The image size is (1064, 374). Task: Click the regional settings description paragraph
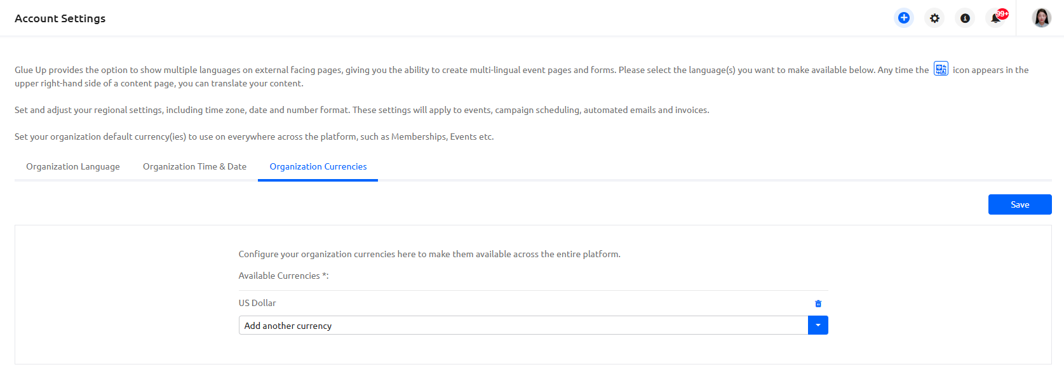pos(361,110)
